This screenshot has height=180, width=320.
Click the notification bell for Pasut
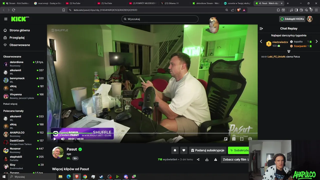(175, 150)
